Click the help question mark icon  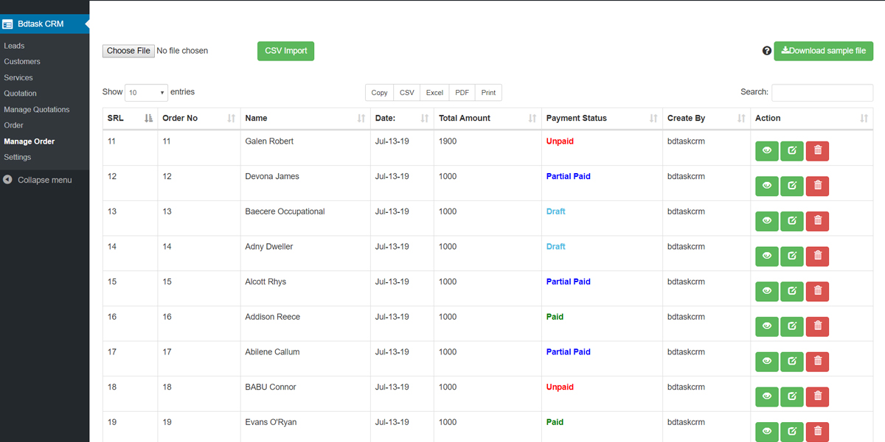click(767, 51)
